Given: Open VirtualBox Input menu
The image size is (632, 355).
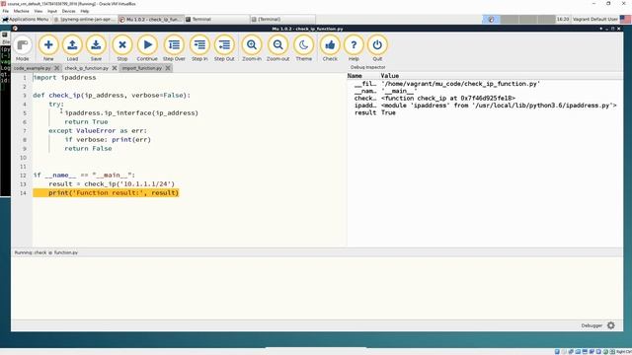Looking at the screenshot, I should [x=52, y=11].
